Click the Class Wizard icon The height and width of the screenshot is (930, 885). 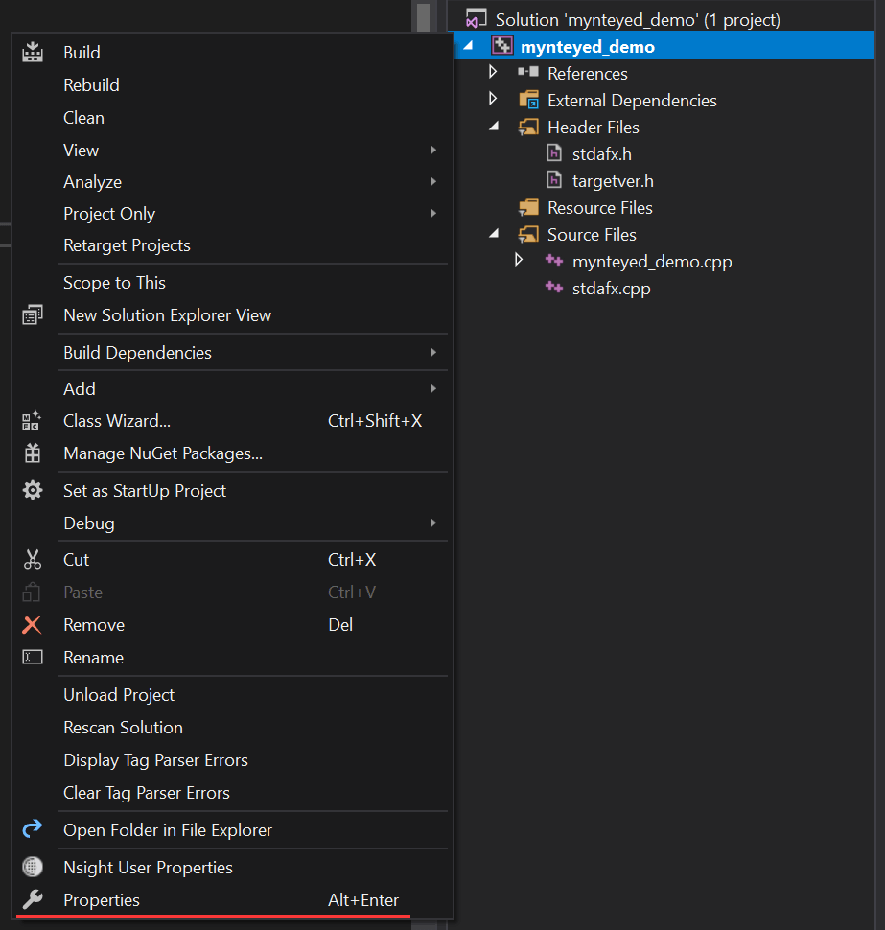(32, 421)
